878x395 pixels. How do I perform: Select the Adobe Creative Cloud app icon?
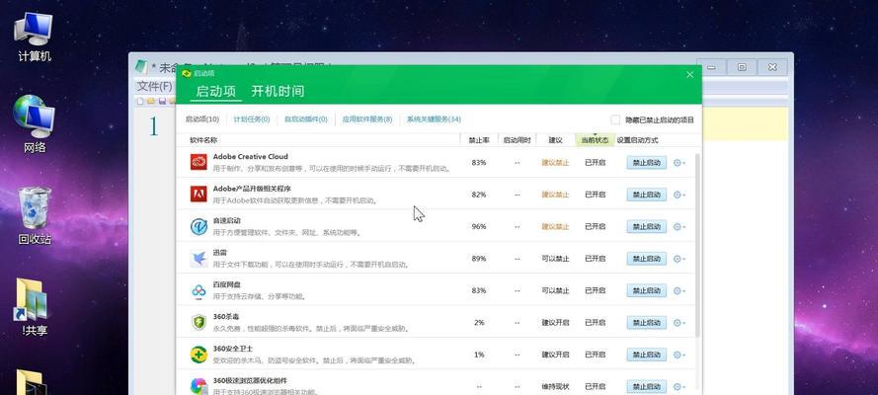click(199, 162)
